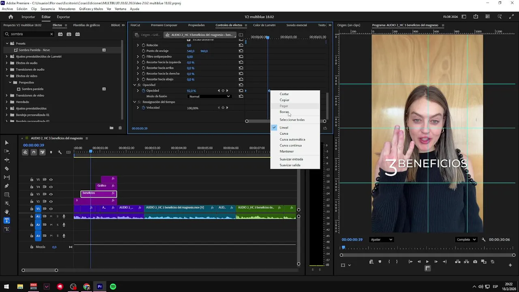Screen dimensions: 519x292
Task: Step forward one frame in Program monitor
Action: 436,262
